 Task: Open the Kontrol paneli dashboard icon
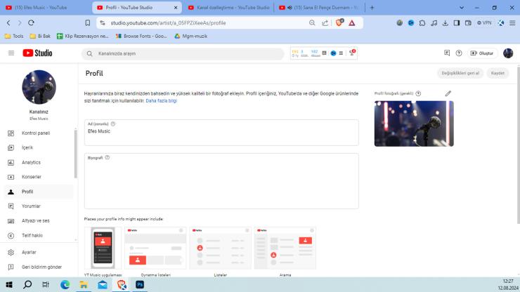[11, 133]
